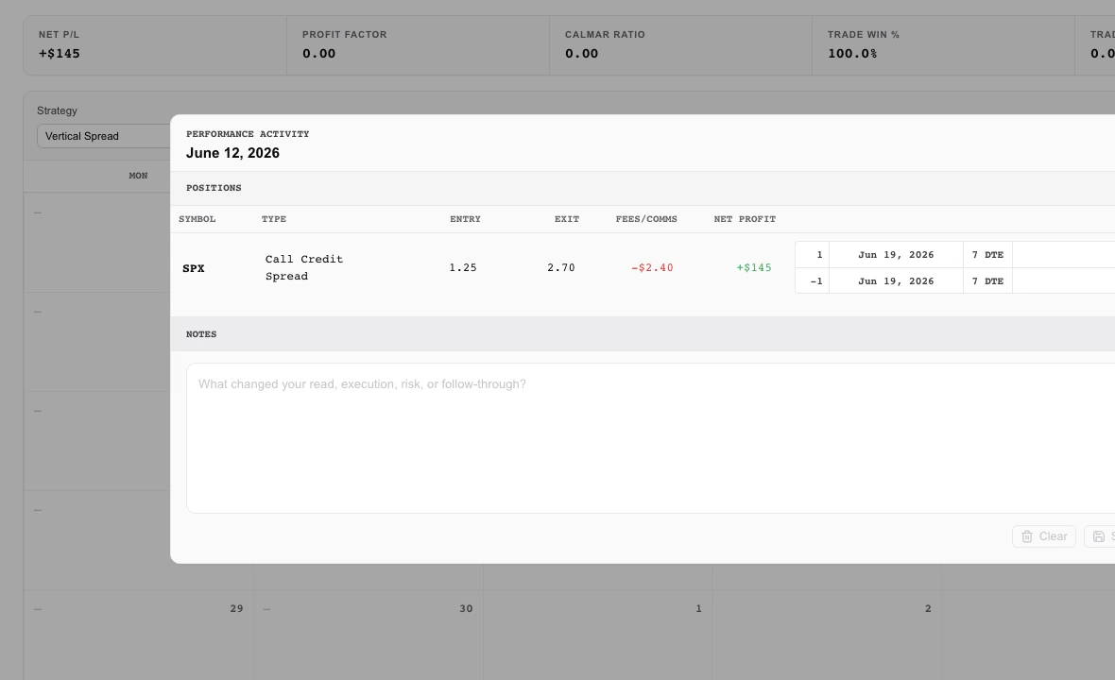This screenshot has height=680, width=1115.
Task: Select the Calmar Ratio 0.00 value
Action: [x=582, y=53]
